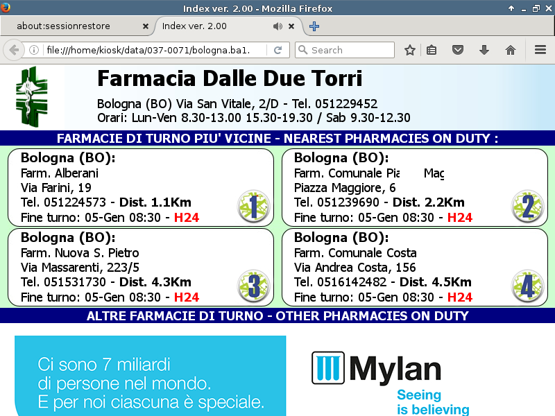
Task: Open search engine dropdown magnifier
Action: (302, 50)
